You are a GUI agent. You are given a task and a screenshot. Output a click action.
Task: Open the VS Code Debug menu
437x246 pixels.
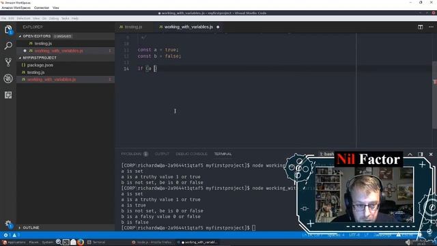coord(54,18)
